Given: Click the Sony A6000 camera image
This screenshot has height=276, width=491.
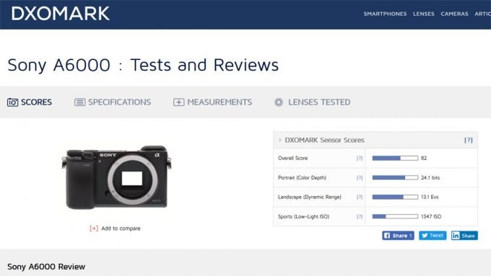Looking at the screenshot, I should click(x=116, y=177).
